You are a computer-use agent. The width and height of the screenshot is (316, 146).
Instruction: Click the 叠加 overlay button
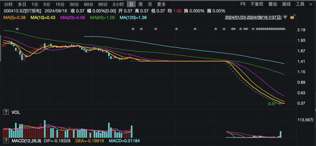pos(273,4)
